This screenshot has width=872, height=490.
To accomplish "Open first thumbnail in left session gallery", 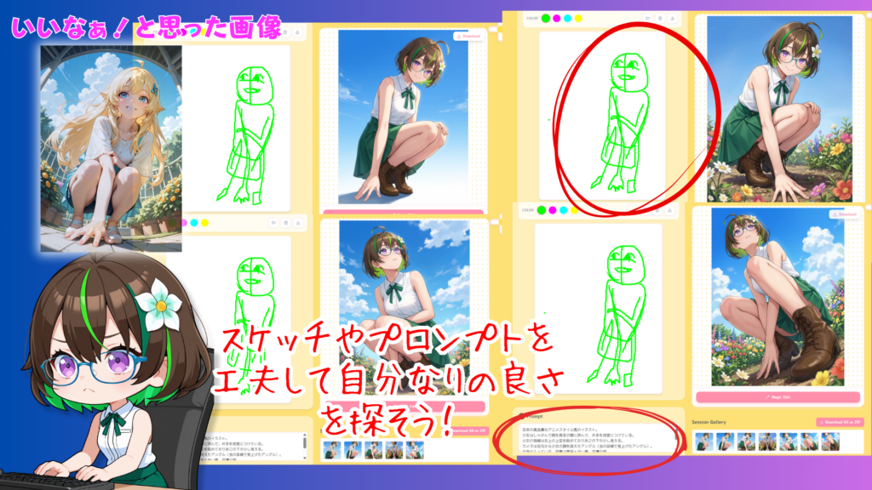I will click(x=330, y=448).
